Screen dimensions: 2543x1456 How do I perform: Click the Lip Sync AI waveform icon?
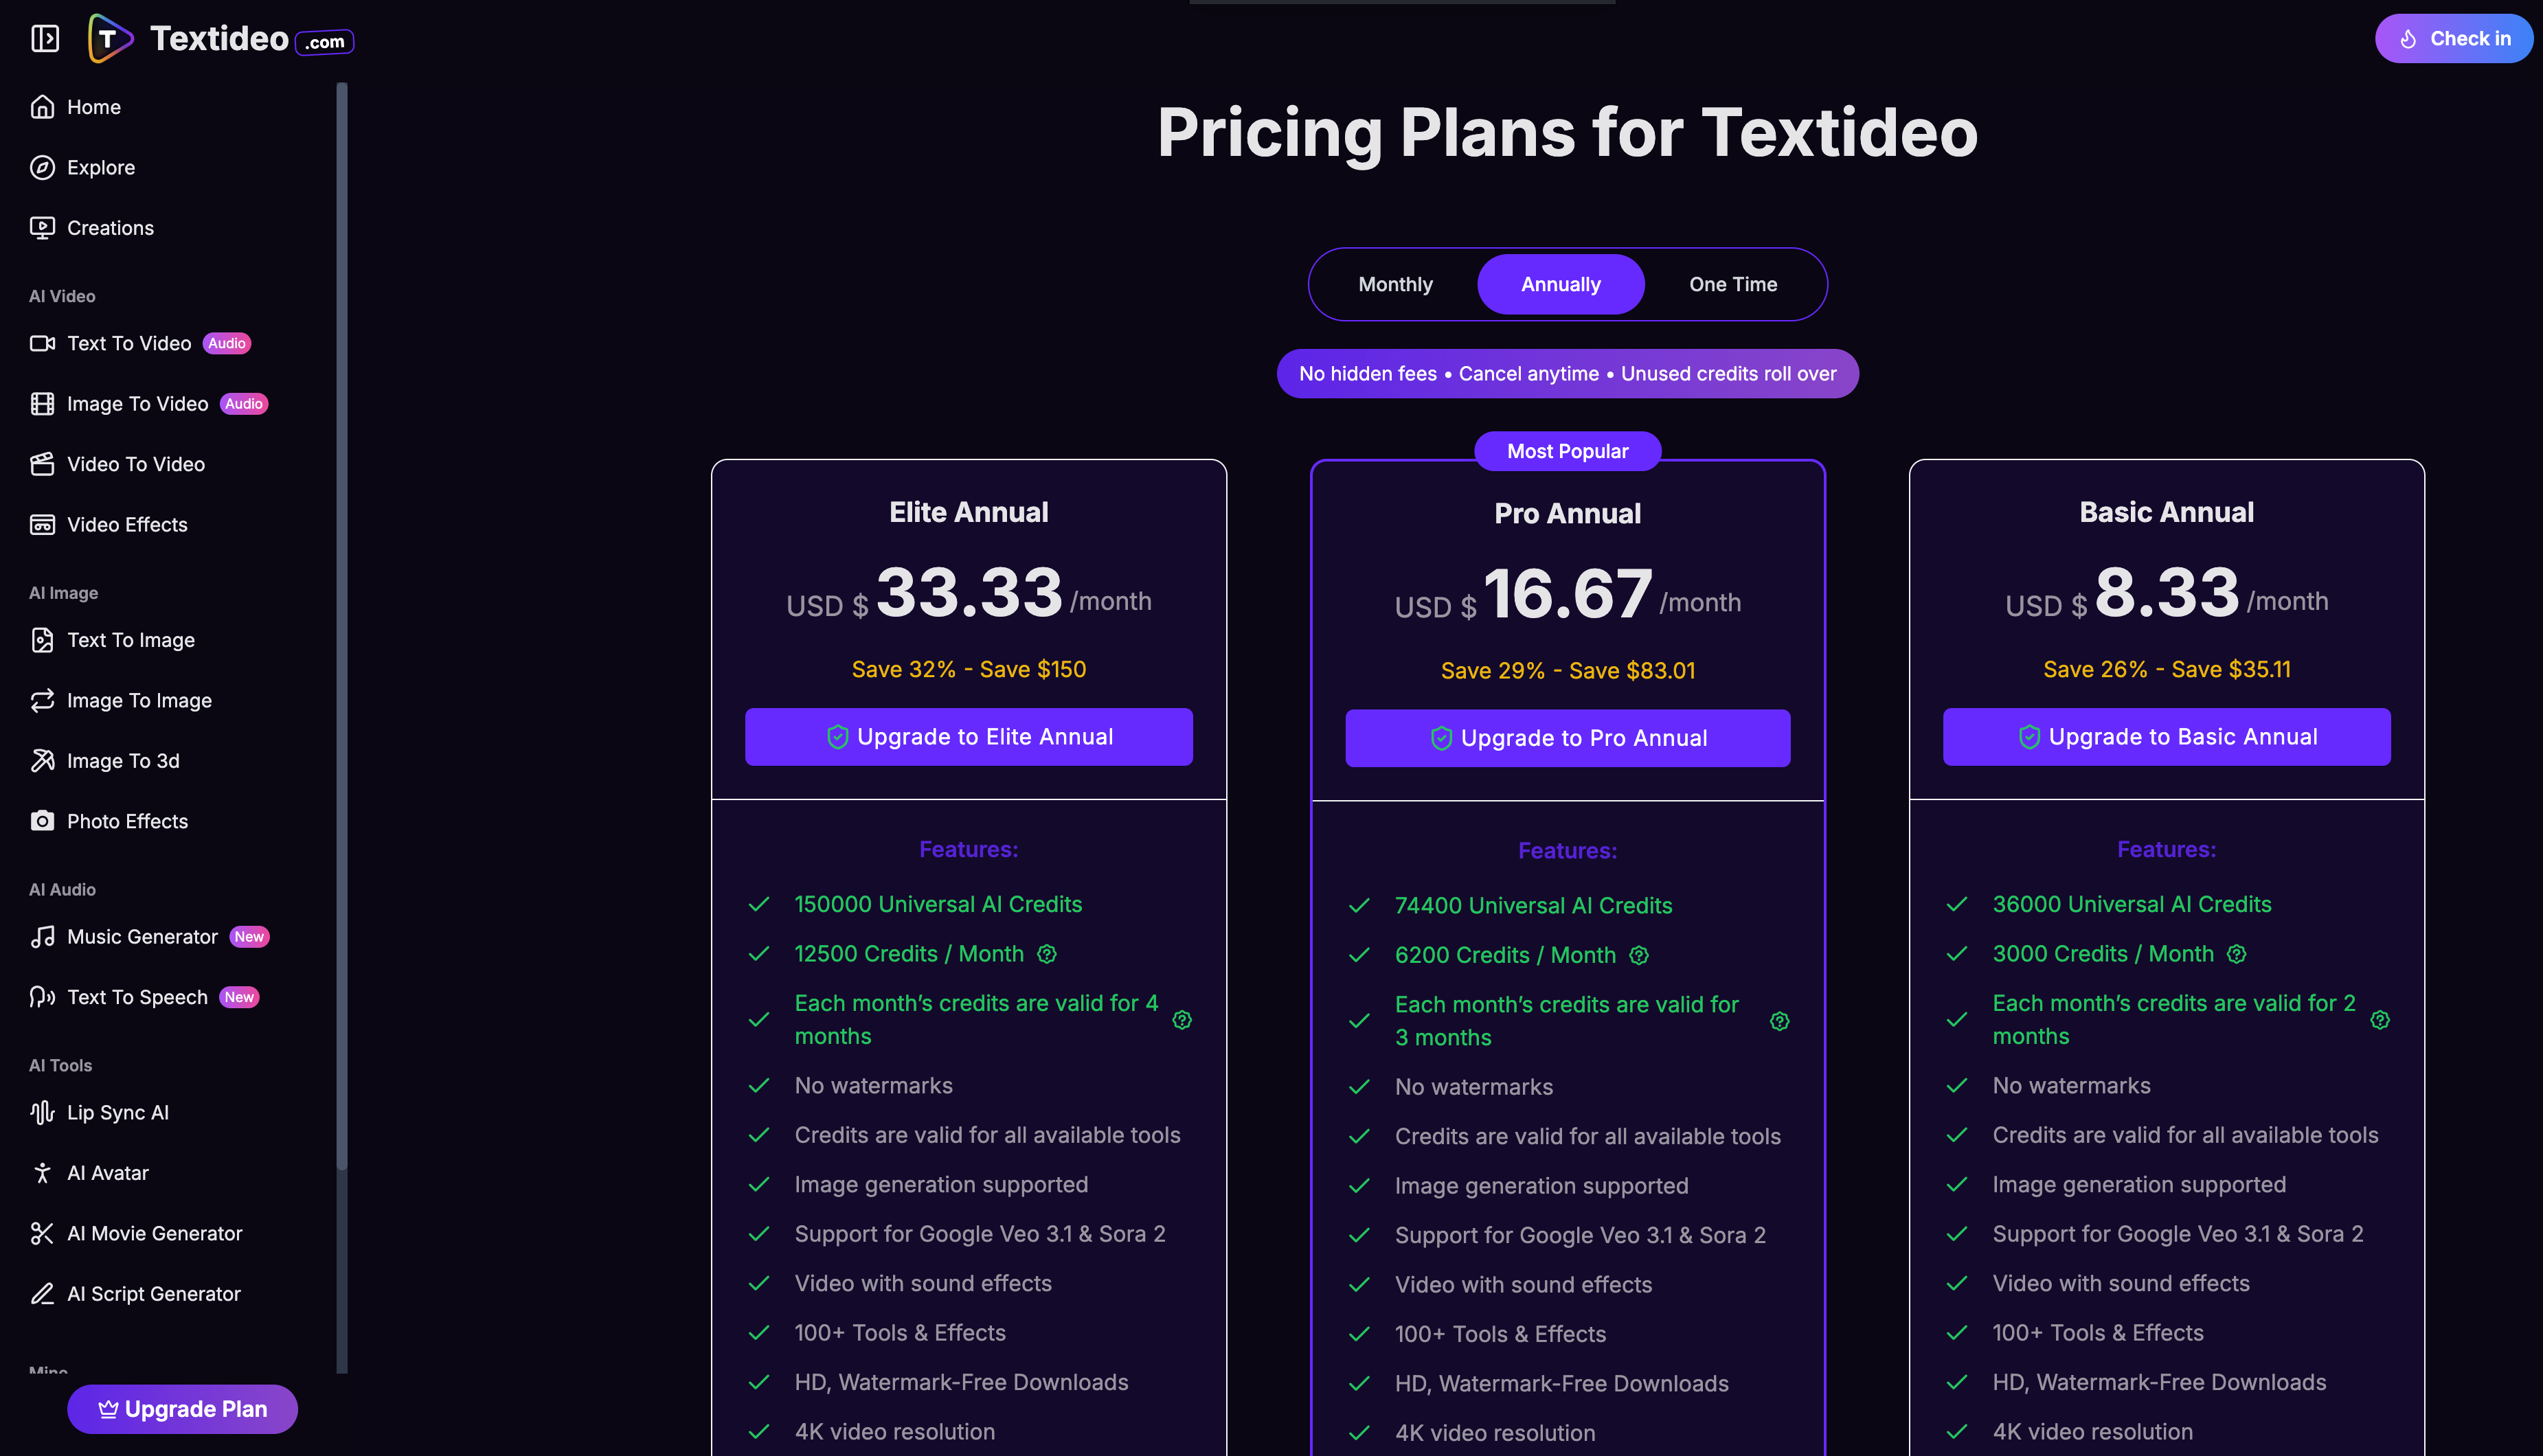point(42,1113)
